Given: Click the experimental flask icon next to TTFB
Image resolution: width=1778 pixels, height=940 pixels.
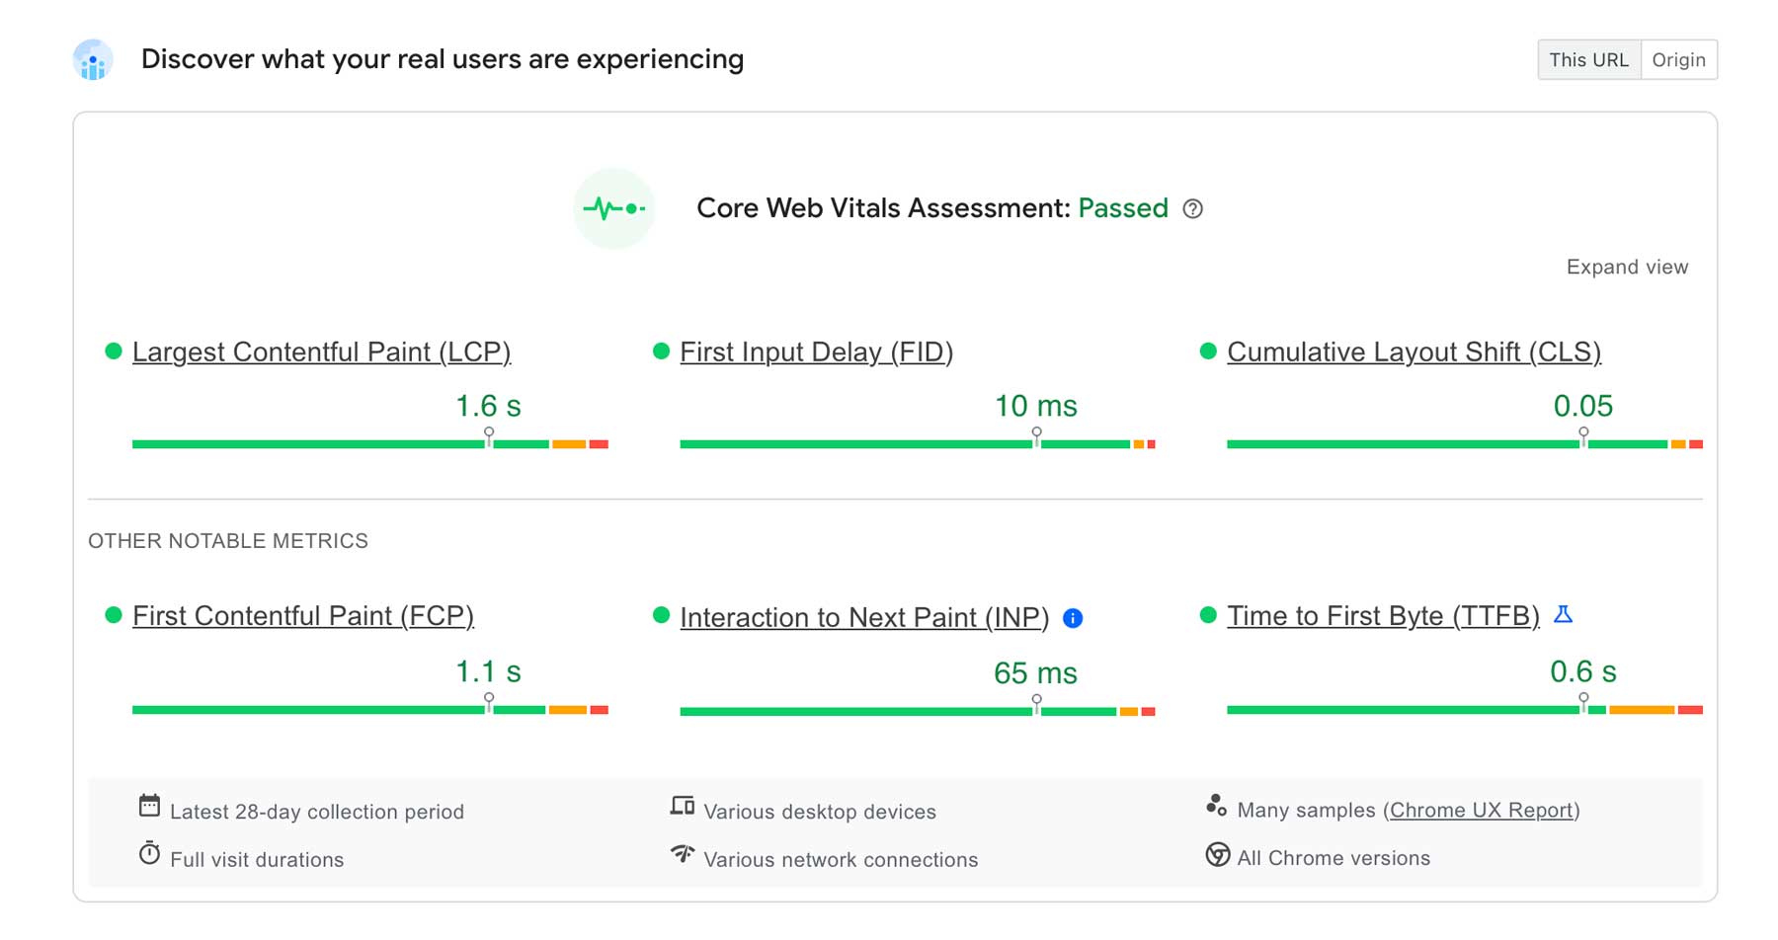Looking at the screenshot, I should [1564, 615].
